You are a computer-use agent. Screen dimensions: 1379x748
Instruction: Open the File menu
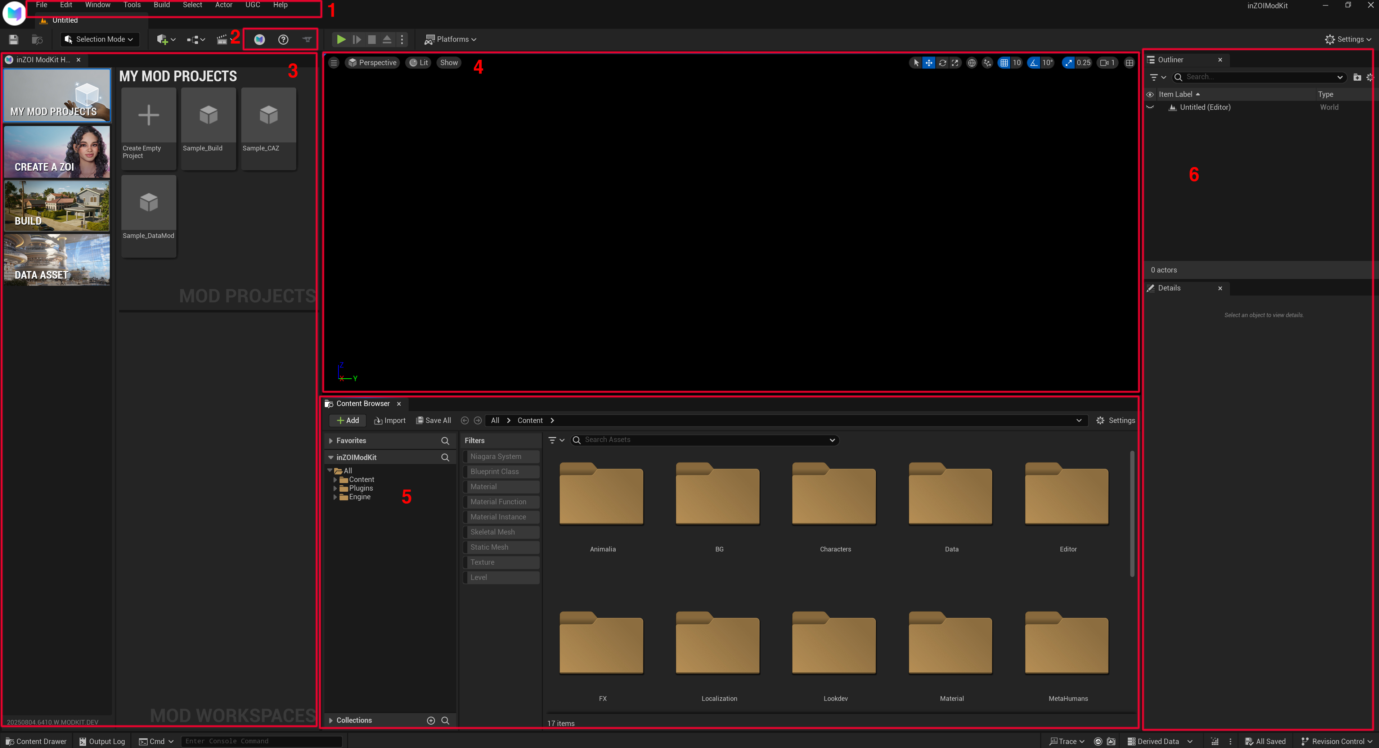click(x=41, y=5)
